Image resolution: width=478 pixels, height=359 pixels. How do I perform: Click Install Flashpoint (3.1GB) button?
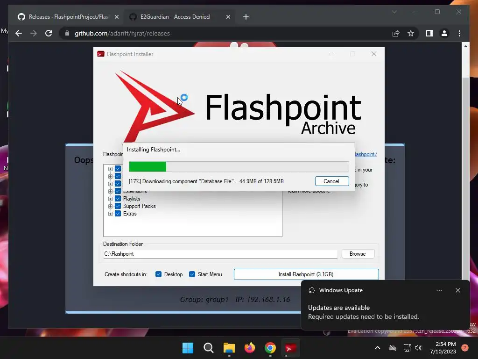pyautogui.click(x=306, y=274)
